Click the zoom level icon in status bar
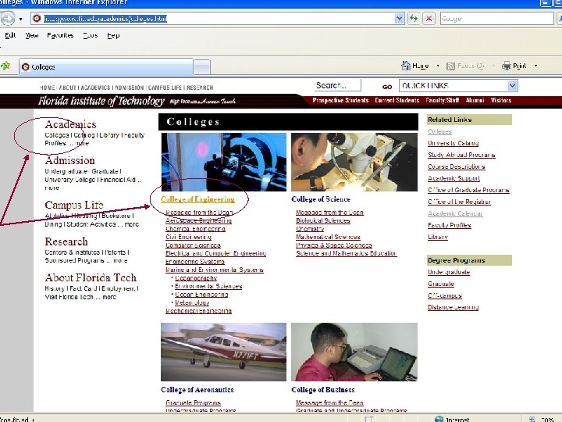The width and height of the screenshot is (562, 422). pyautogui.click(x=532, y=419)
